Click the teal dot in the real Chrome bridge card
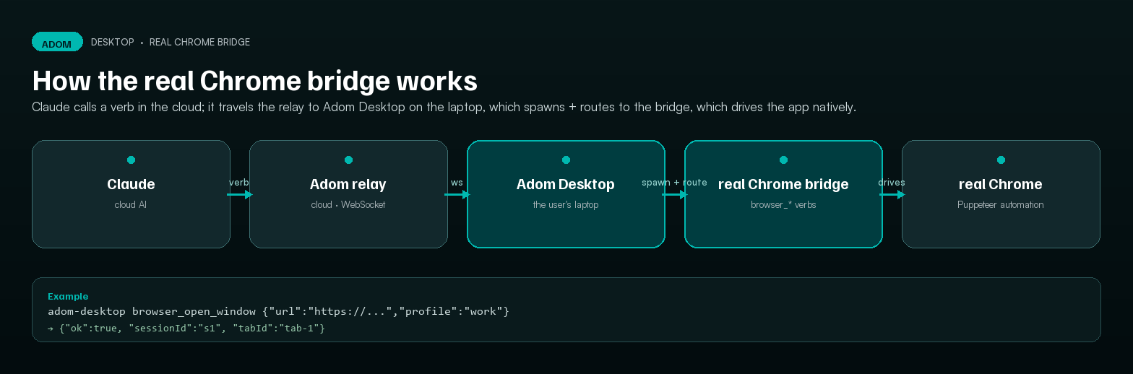 [783, 160]
